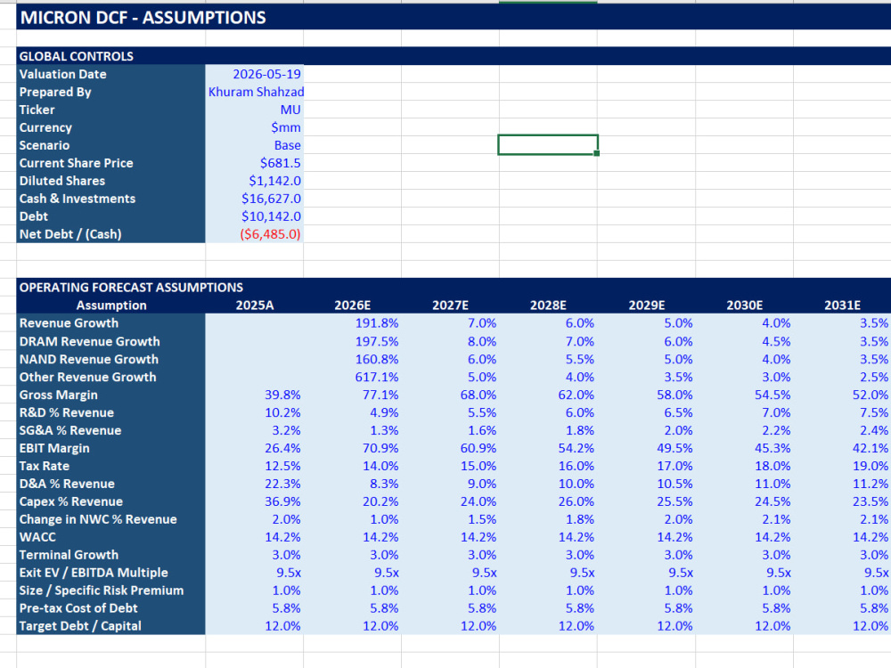Select Gross Margin 2025A value 39.8%

[283, 395]
